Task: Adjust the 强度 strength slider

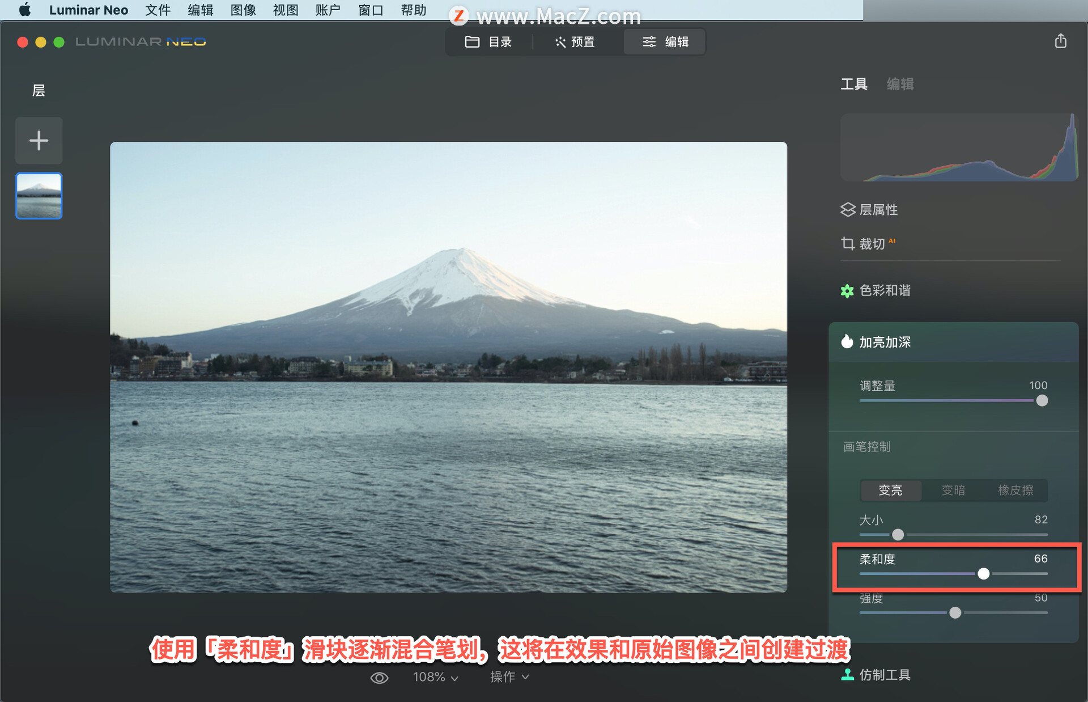Action: (x=953, y=612)
